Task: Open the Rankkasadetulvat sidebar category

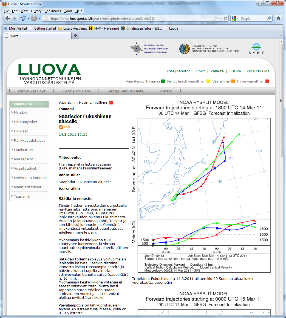Action: (29, 141)
